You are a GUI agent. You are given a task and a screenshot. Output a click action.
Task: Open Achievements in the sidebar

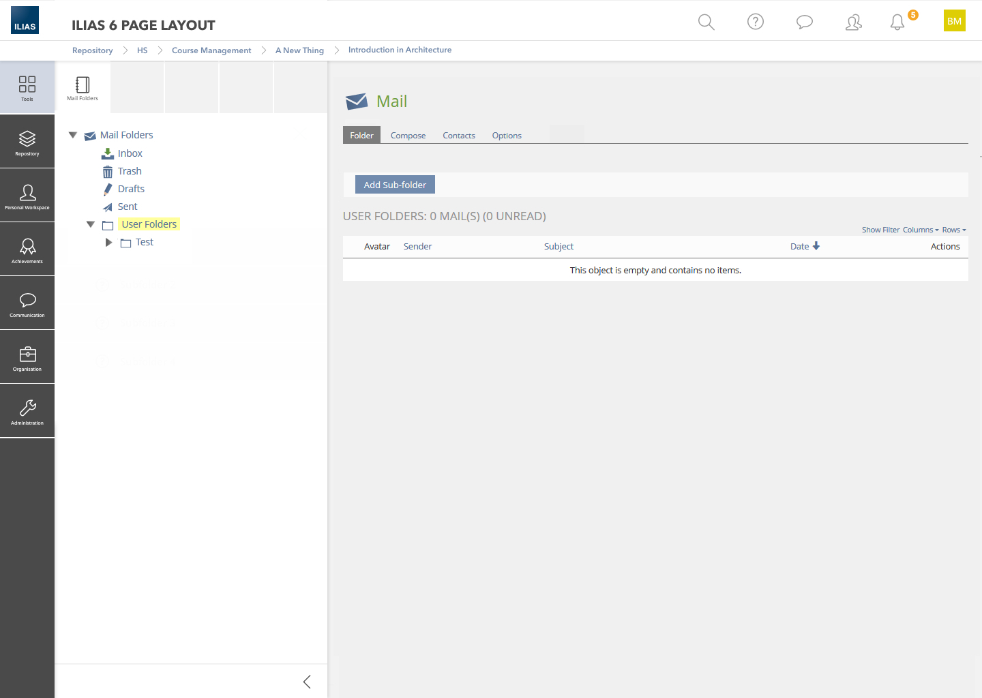point(27,249)
